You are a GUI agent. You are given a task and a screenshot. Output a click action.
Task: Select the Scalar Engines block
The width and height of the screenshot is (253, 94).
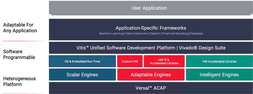click(x=82, y=75)
